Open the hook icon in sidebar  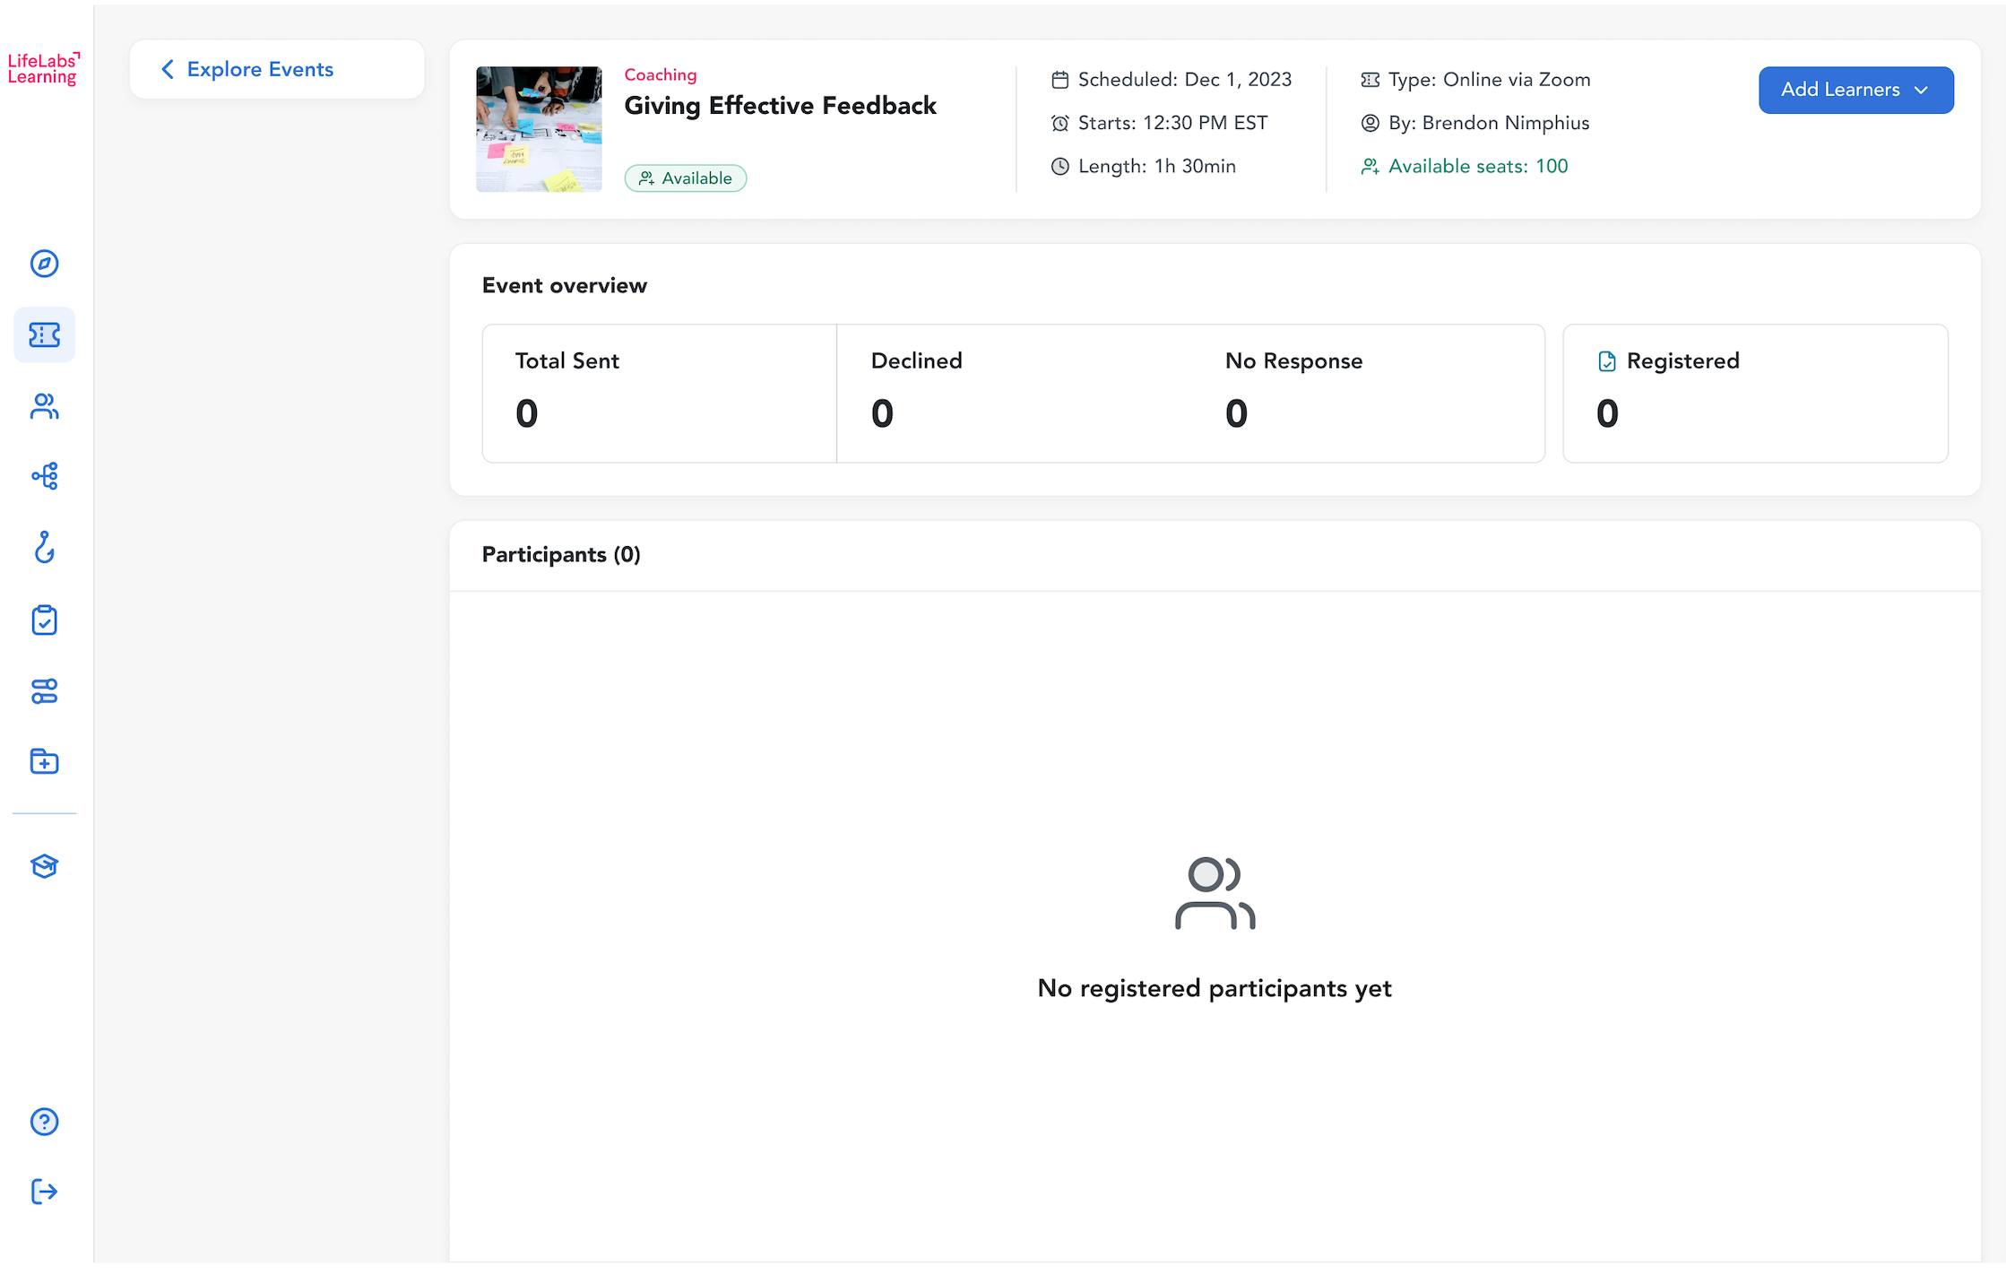point(44,547)
